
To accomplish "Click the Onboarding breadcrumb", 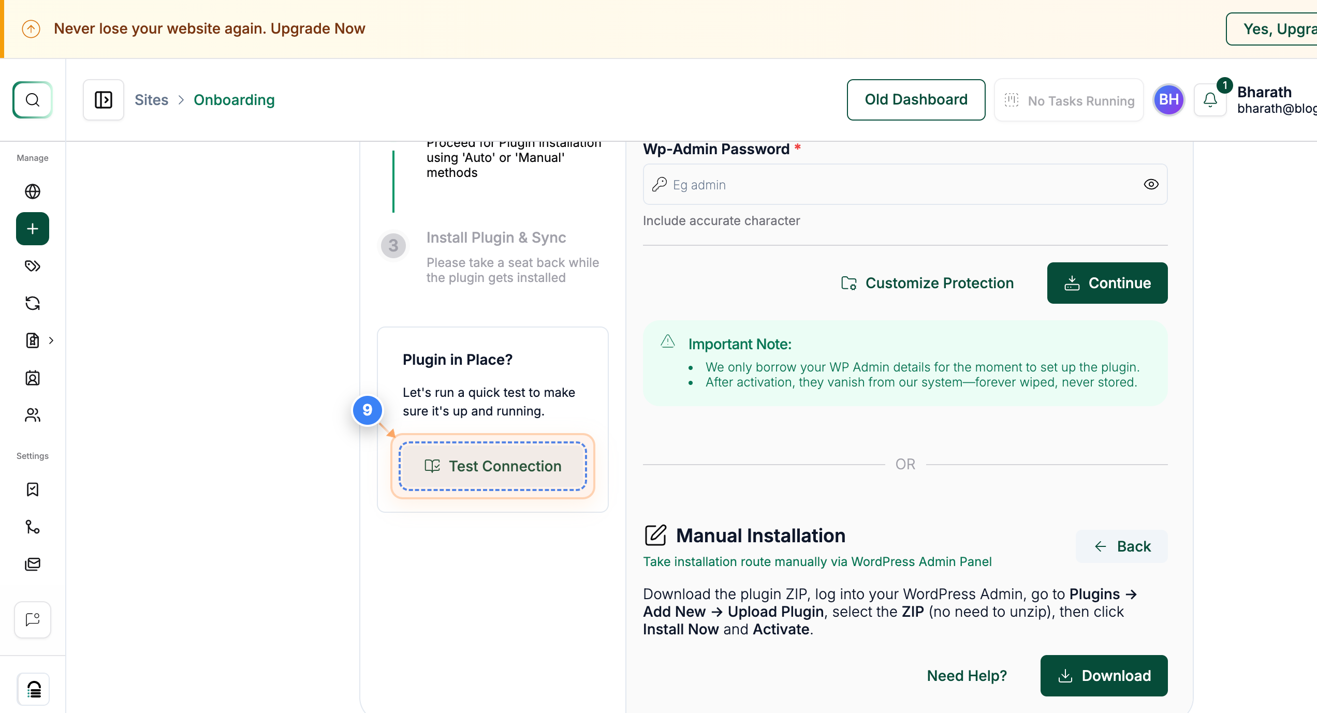I will click(234, 100).
